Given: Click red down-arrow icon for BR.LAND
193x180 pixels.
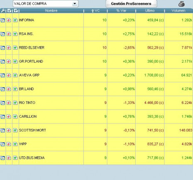Looking at the screenshot, I should pyautogui.click(x=9, y=89).
